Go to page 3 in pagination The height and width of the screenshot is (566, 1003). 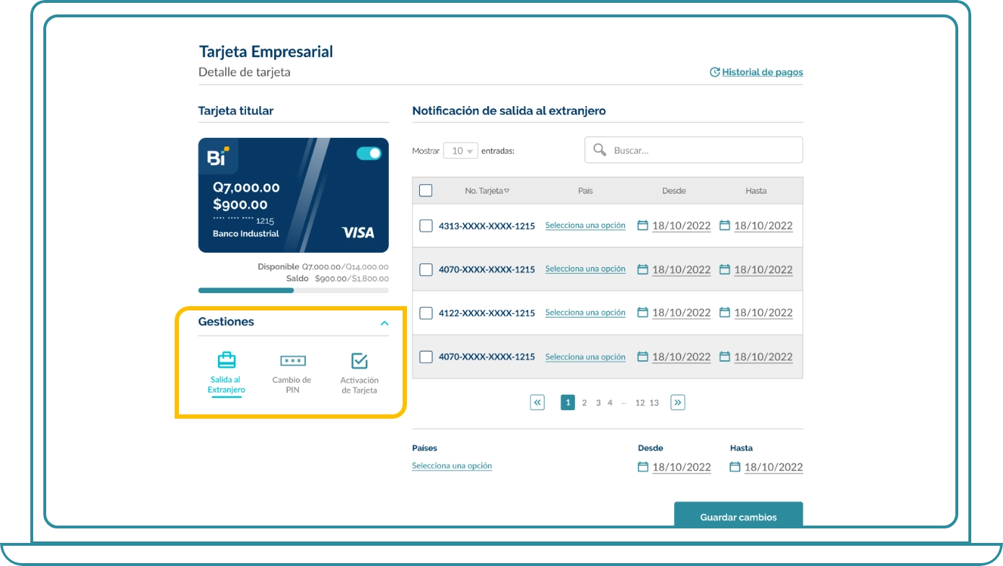598,403
